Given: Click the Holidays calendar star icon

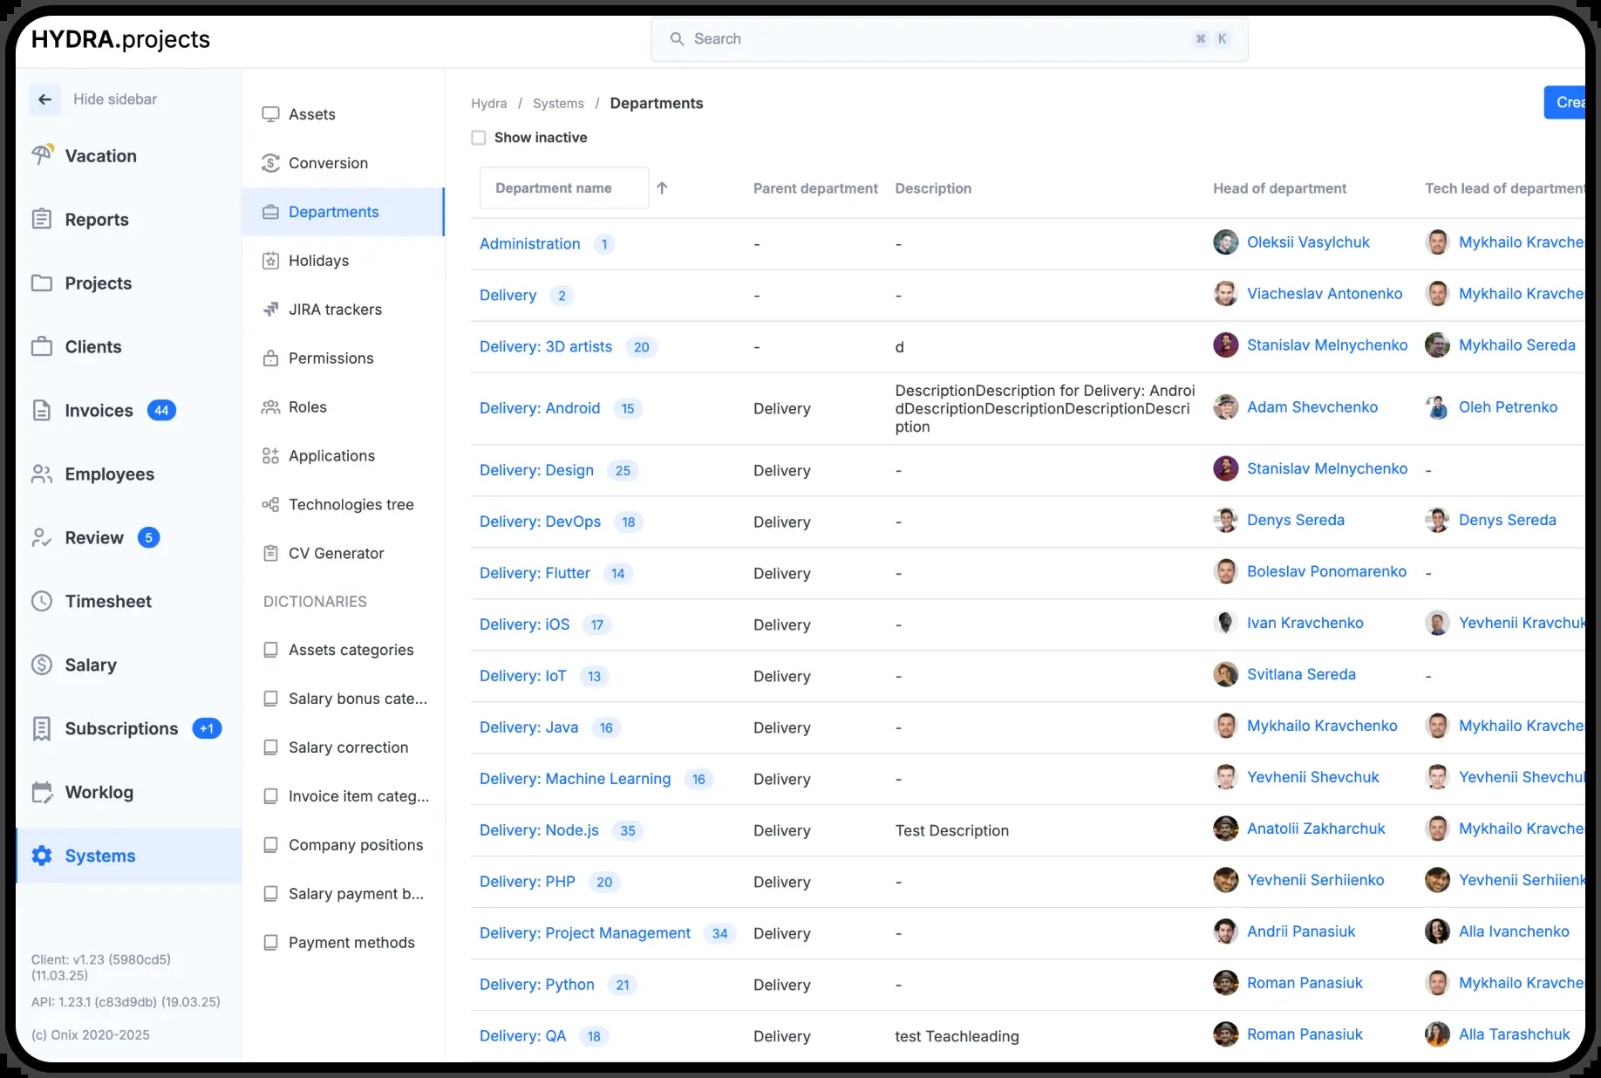Looking at the screenshot, I should tap(271, 261).
